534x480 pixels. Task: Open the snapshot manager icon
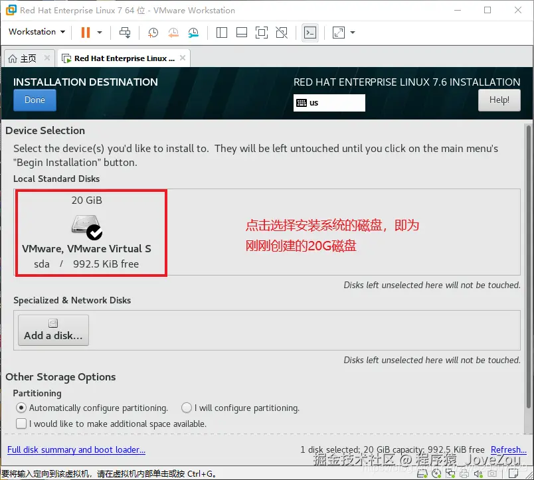point(193,33)
